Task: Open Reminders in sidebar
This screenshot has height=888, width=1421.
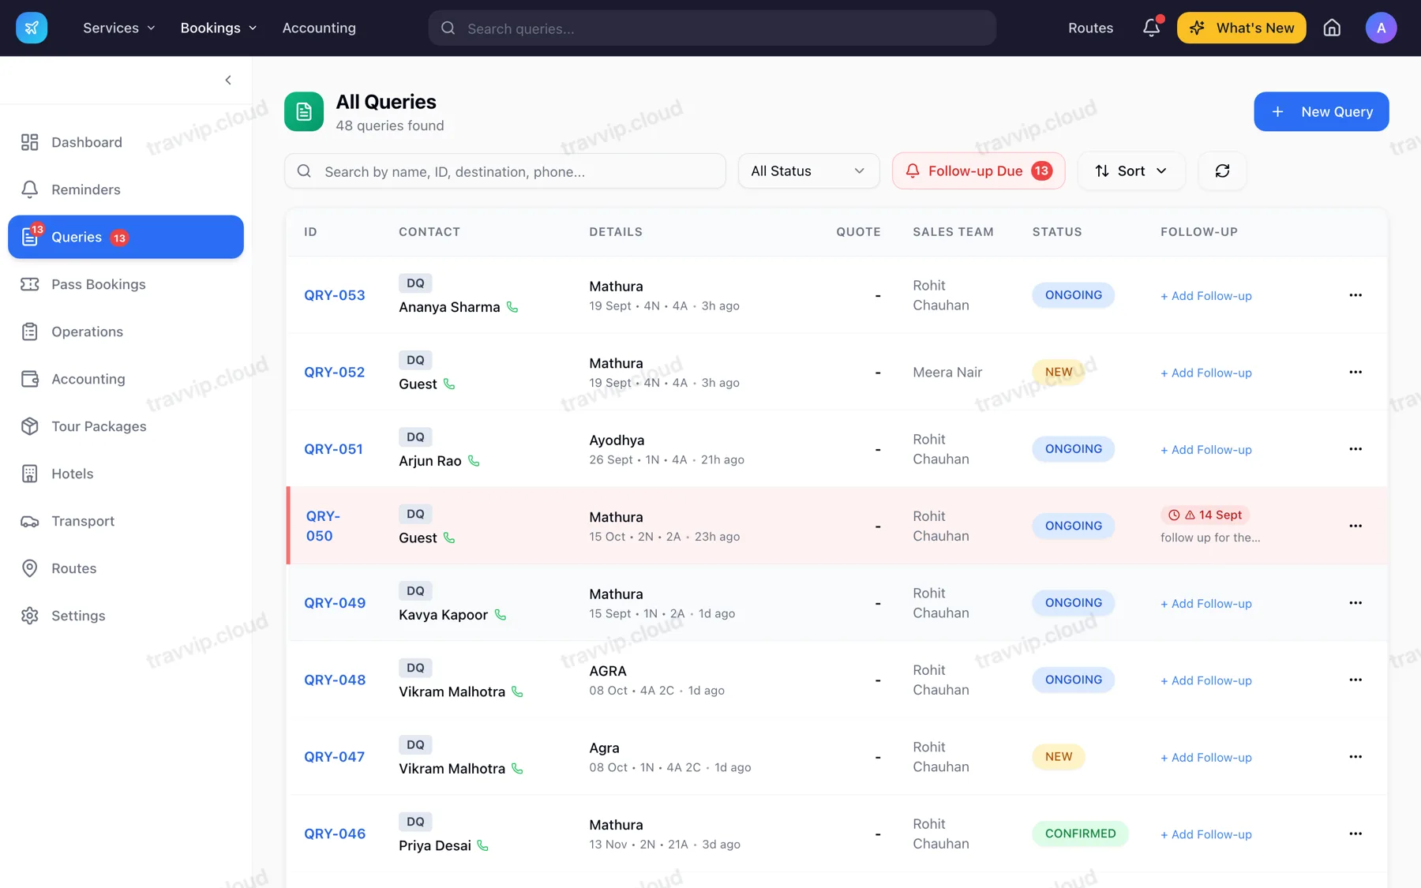Action: click(x=126, y=189)
